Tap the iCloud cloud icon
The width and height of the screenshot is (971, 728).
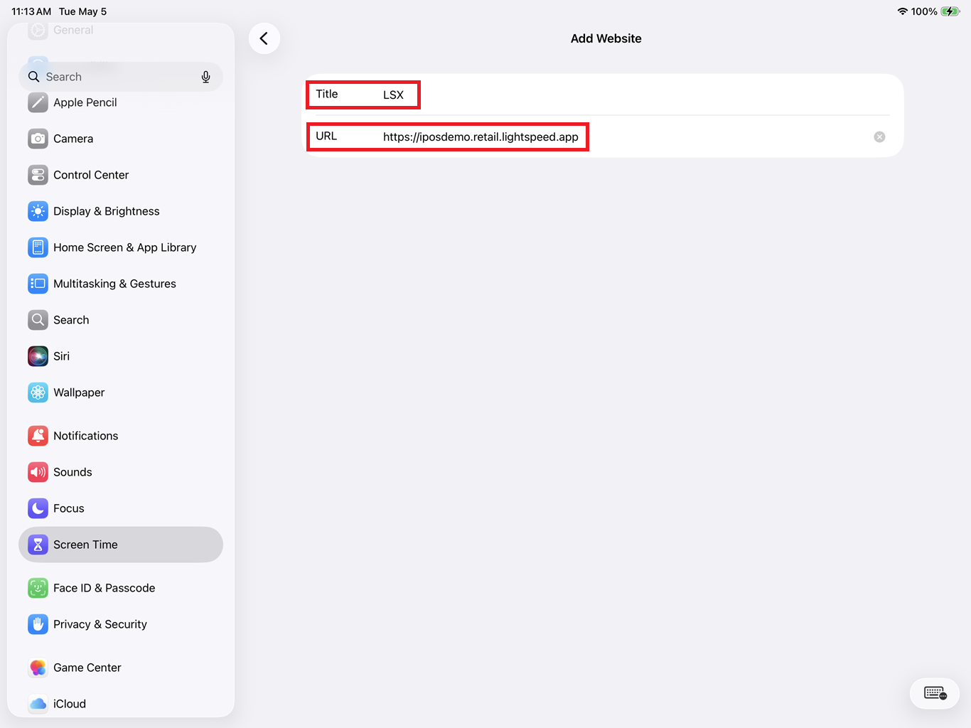tap(38, 704)
